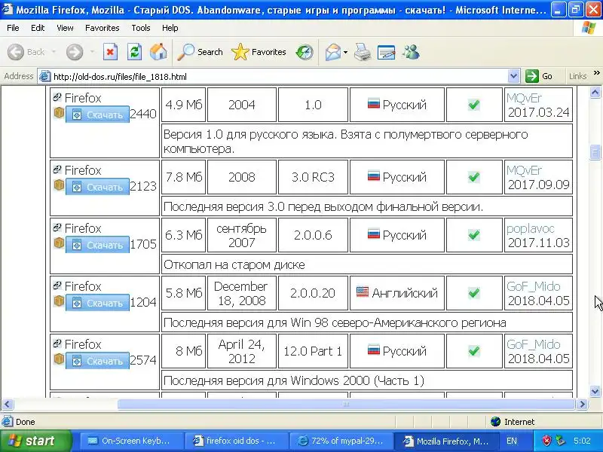This screenshot has height=452, width=603.
Task: Click the EN language indicator
Action: click(x=512, y=441)
